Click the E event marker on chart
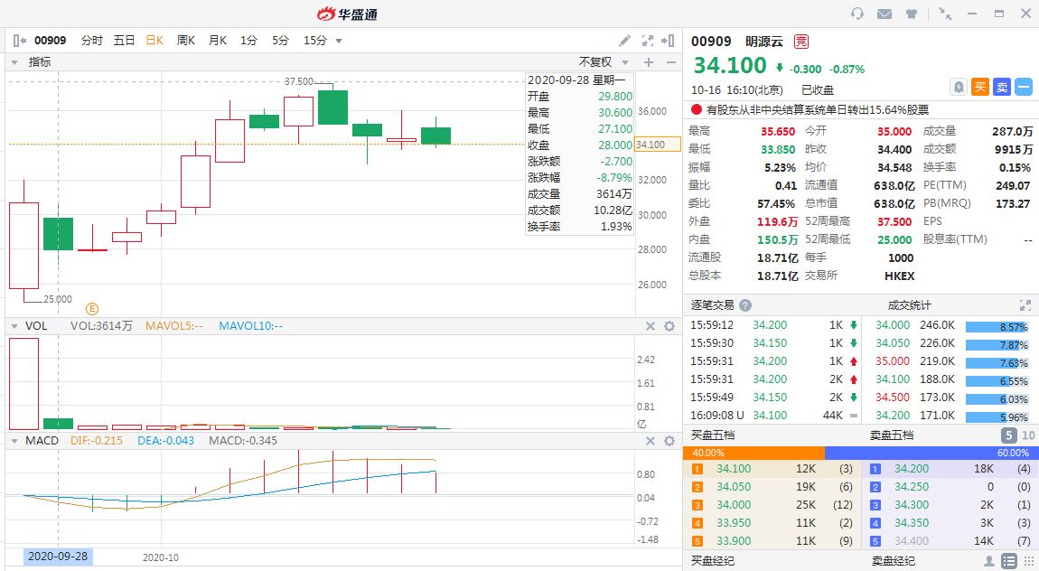 pos(92,309)
